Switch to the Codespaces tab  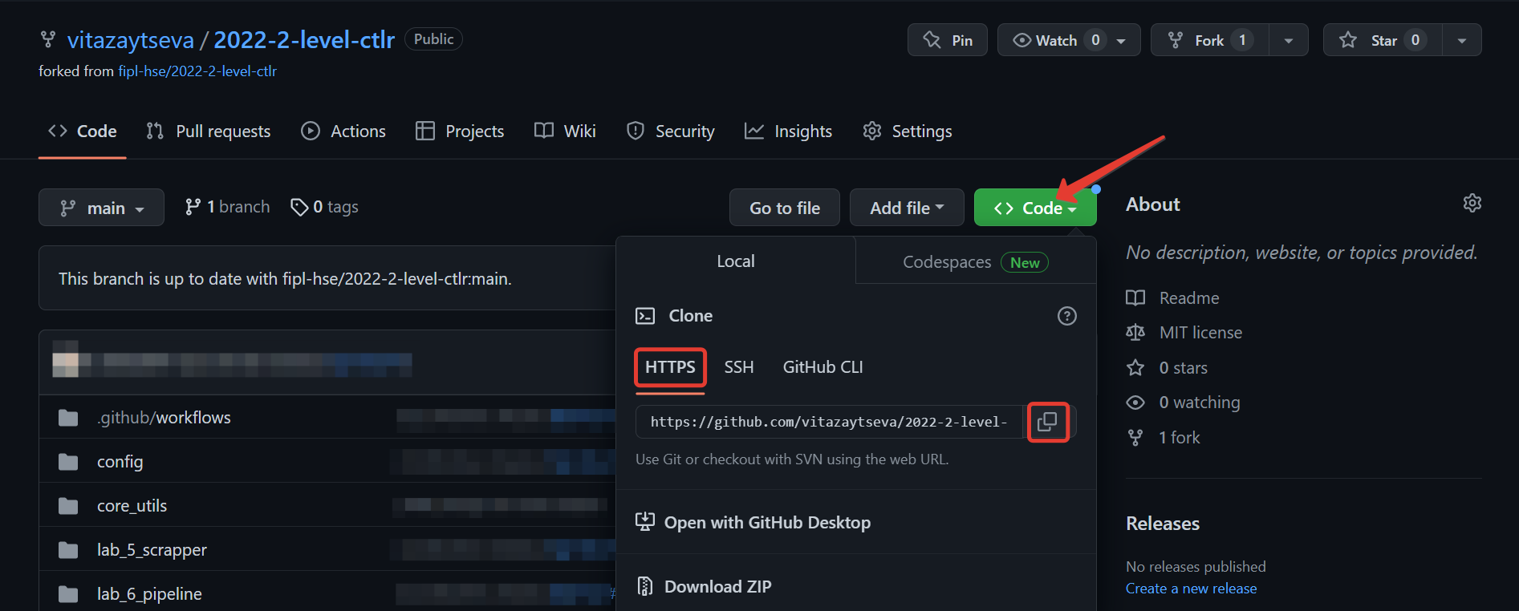pos(976,262)
